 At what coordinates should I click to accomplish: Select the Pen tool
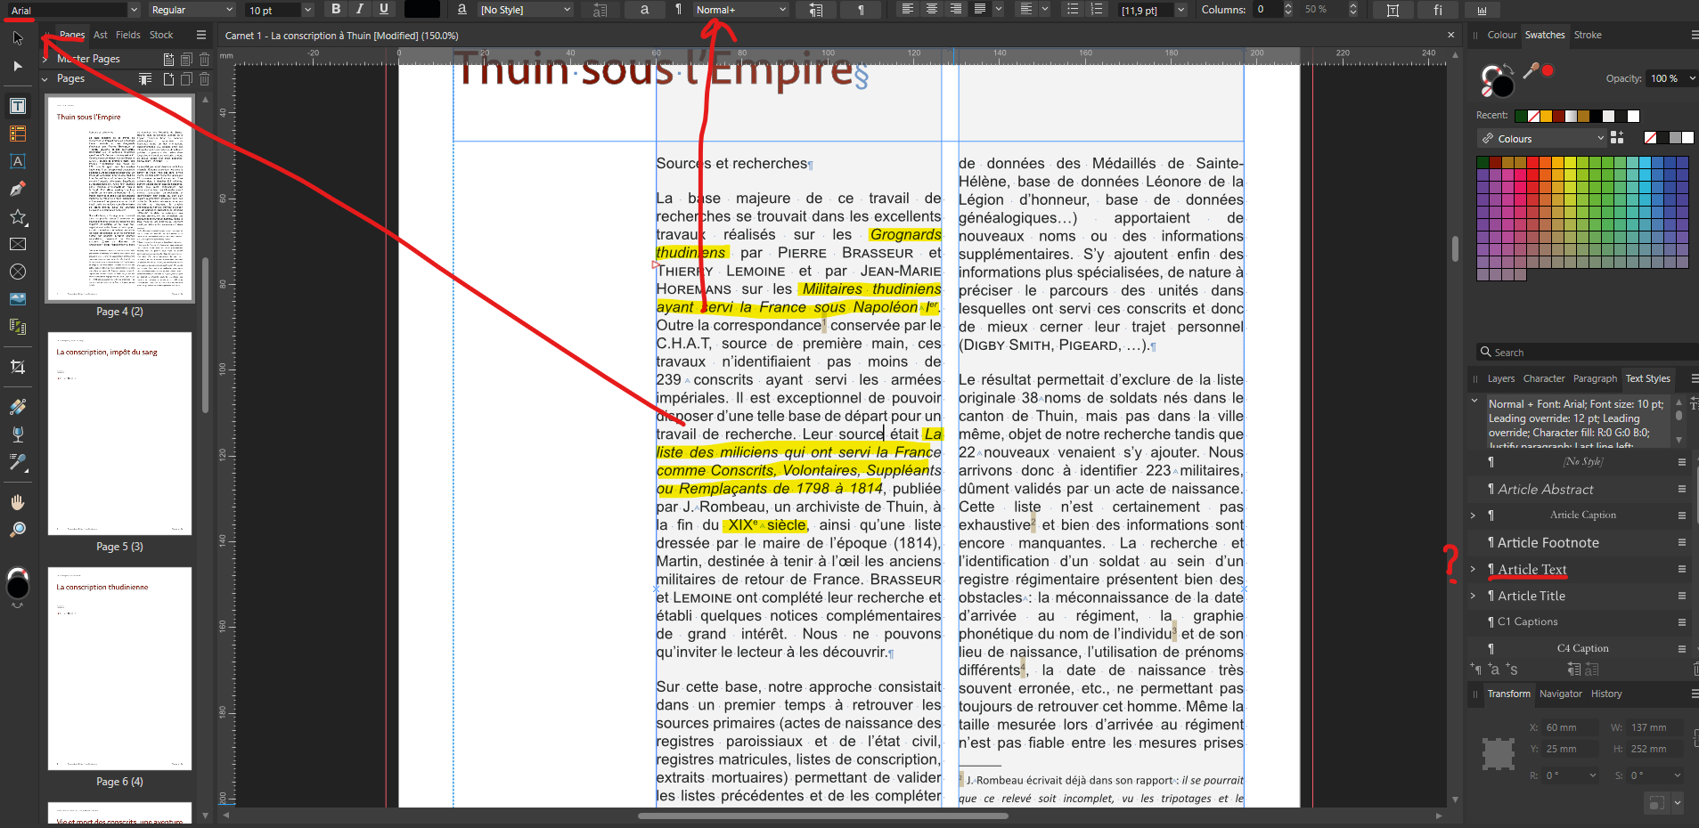click(18, 188)
